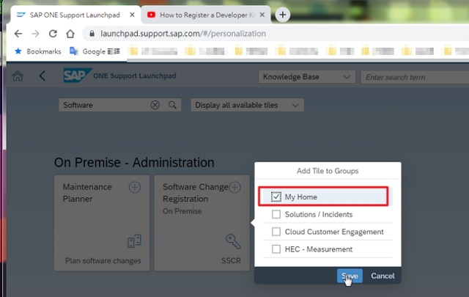The image size is (469, 297).
Task: Check the Solutions / Incidents checkbox
Action: 276,214
